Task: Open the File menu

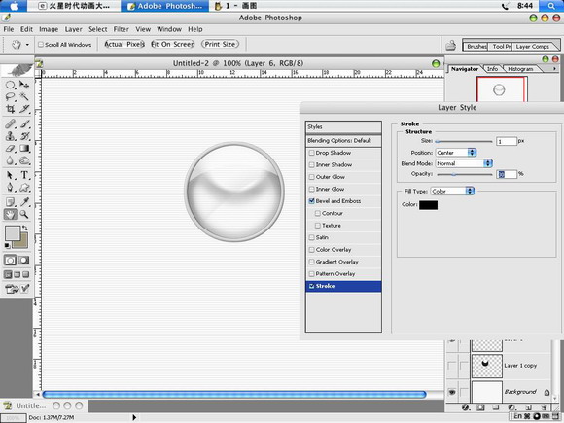Action: coord(9,29)
